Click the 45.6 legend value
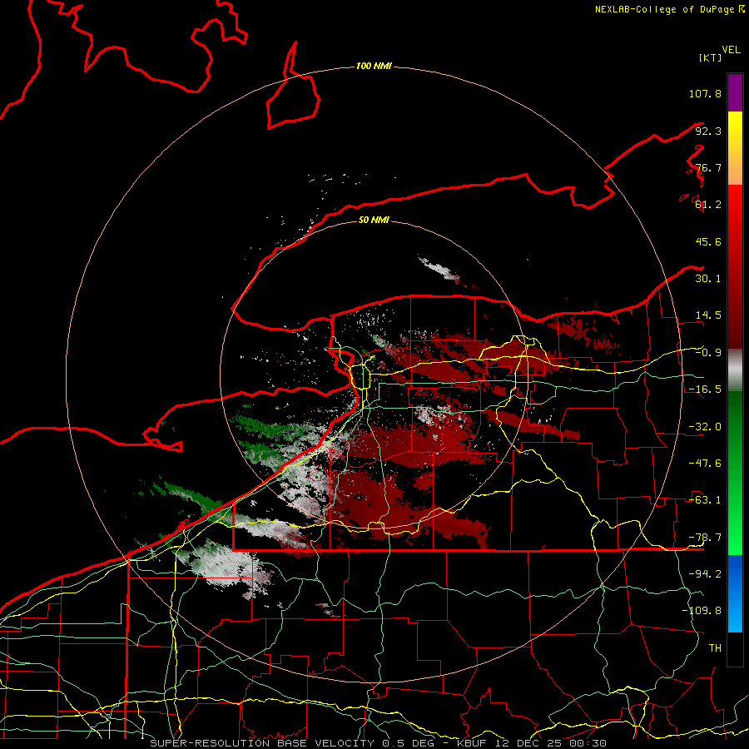The image size is (749, 749). (708, 241)
